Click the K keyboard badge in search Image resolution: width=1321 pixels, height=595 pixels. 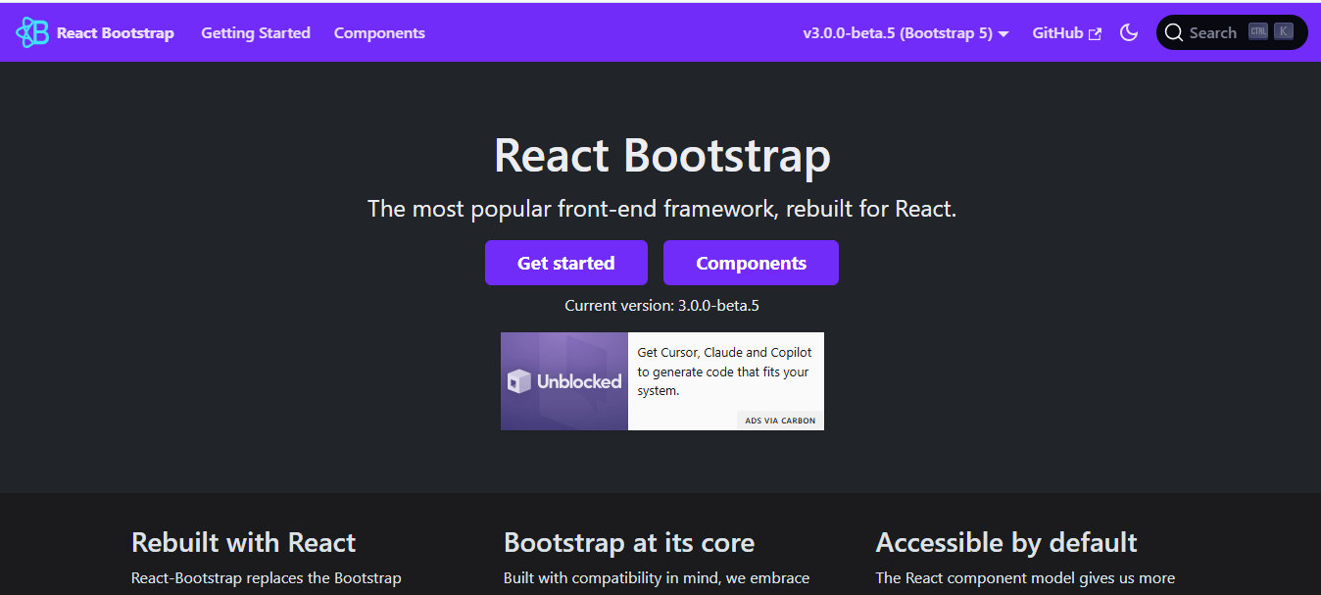[x=1283, y=30]
